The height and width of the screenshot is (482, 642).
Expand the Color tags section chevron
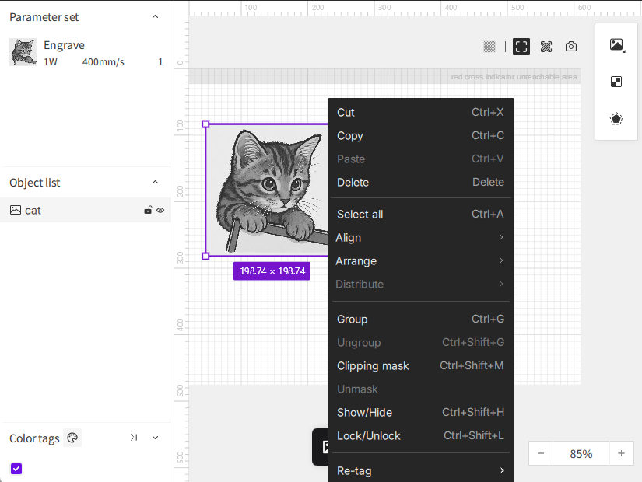(x=155, y=438)
